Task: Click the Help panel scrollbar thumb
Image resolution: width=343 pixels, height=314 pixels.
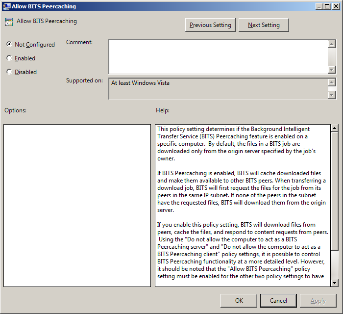Action: click(x=335, y=191)
